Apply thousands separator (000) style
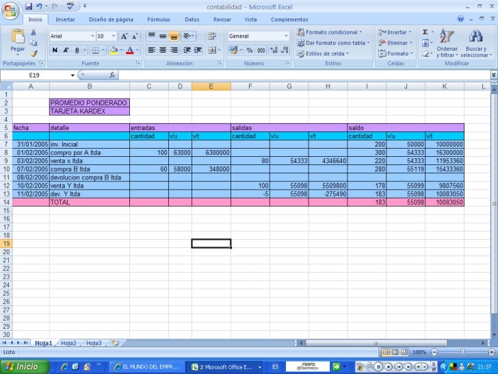Viewport: 498px width, 374px height. [x=261, y=50]
